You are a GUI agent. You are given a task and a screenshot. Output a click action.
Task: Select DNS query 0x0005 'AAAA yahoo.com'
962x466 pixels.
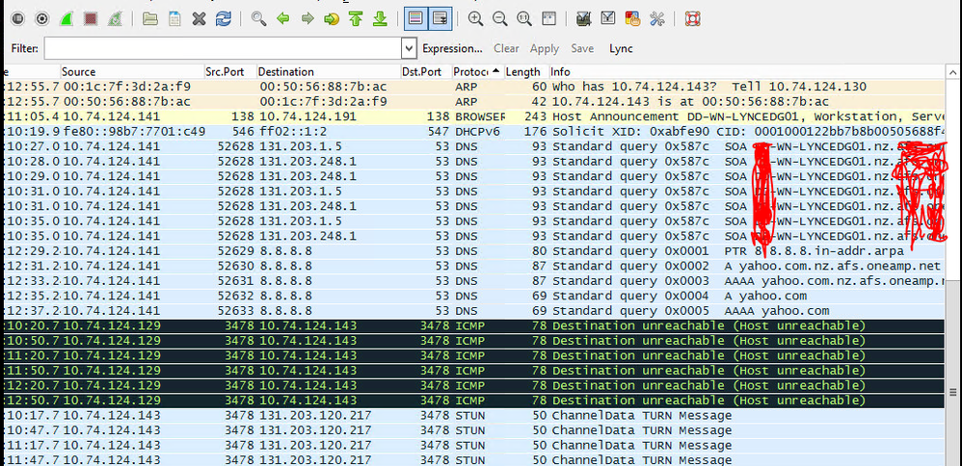(x=473, y=311)
